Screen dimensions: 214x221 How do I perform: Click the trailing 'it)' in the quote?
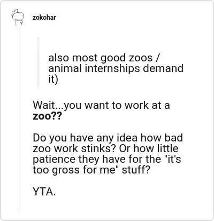click(53, 79)
